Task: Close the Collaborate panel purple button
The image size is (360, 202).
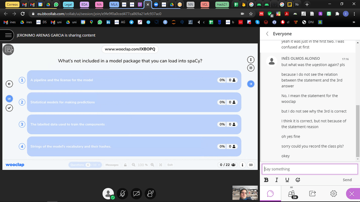Action: [352, 194]
